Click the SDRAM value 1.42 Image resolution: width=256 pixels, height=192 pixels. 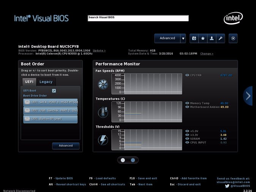[x=223, y=138]
